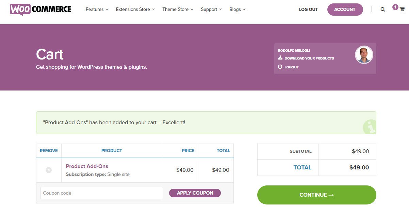Click the power icon beside Logout
409x214 pixels.
(280, 67)
